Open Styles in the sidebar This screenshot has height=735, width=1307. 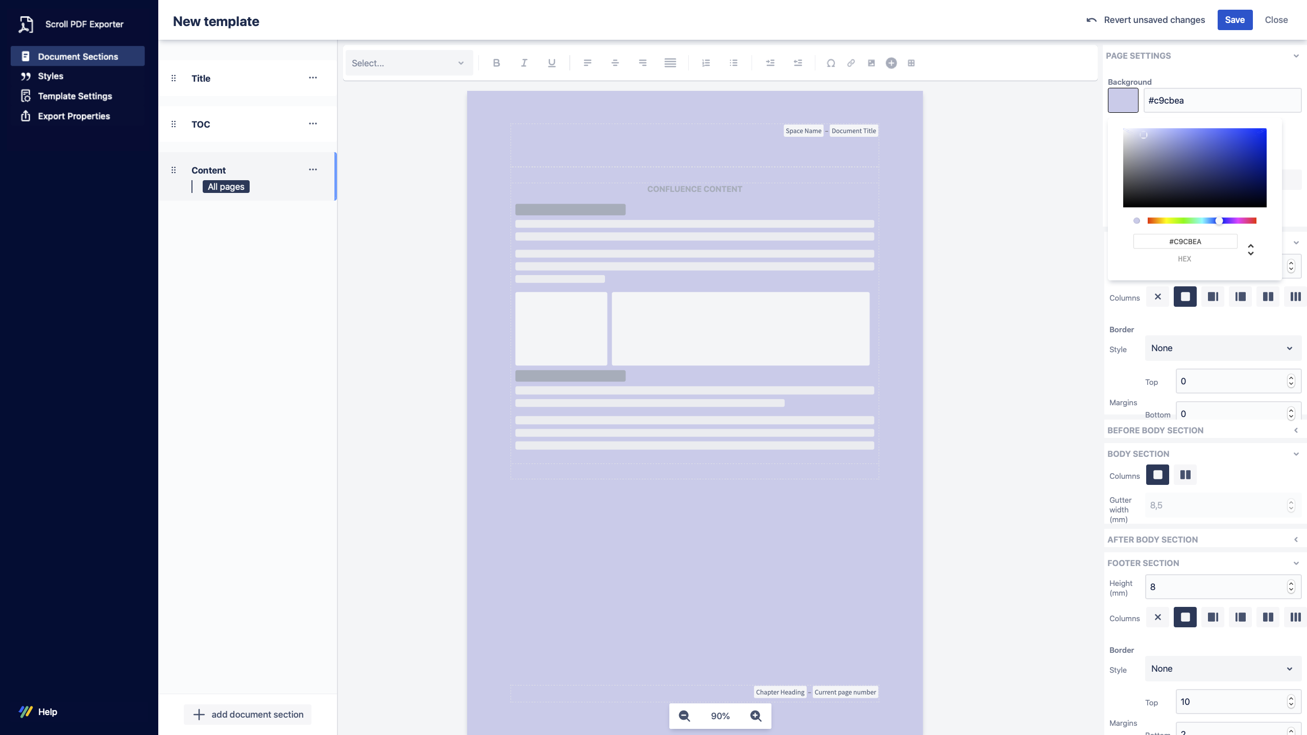[51, 76]
